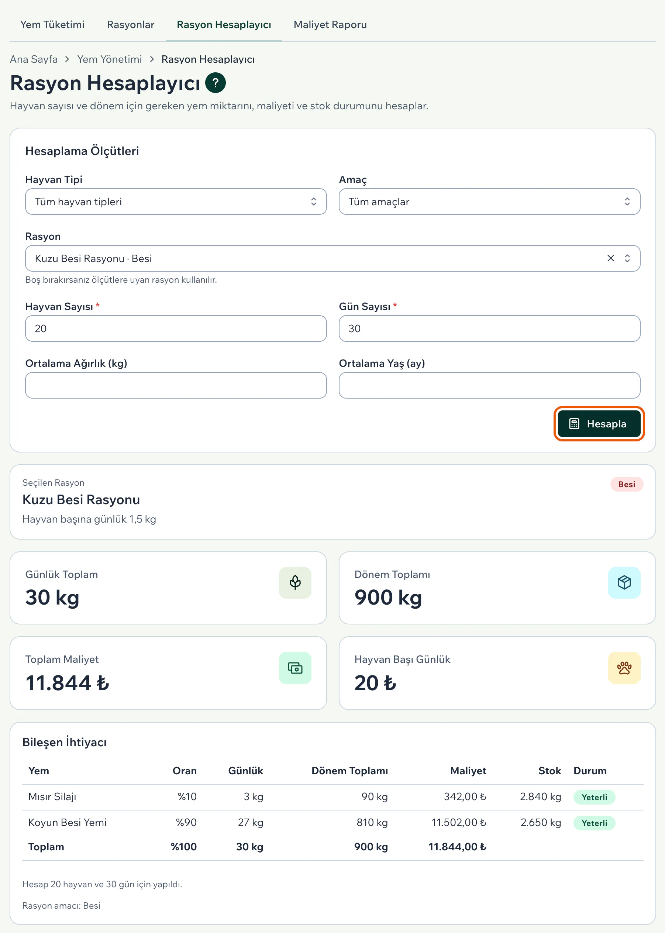Open the help icon beside Rasyon Hesaplayıcı
The width and height of the screenshot is (665, 933).
pyautogui.click(x=216, y=83)
